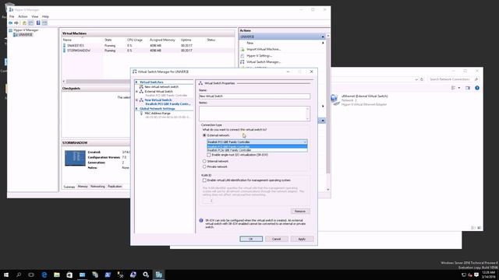
Task: Toggle the action pane toolbar icon
Action: click(x=44, y=23)
